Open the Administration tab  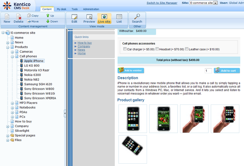point(91,9)
